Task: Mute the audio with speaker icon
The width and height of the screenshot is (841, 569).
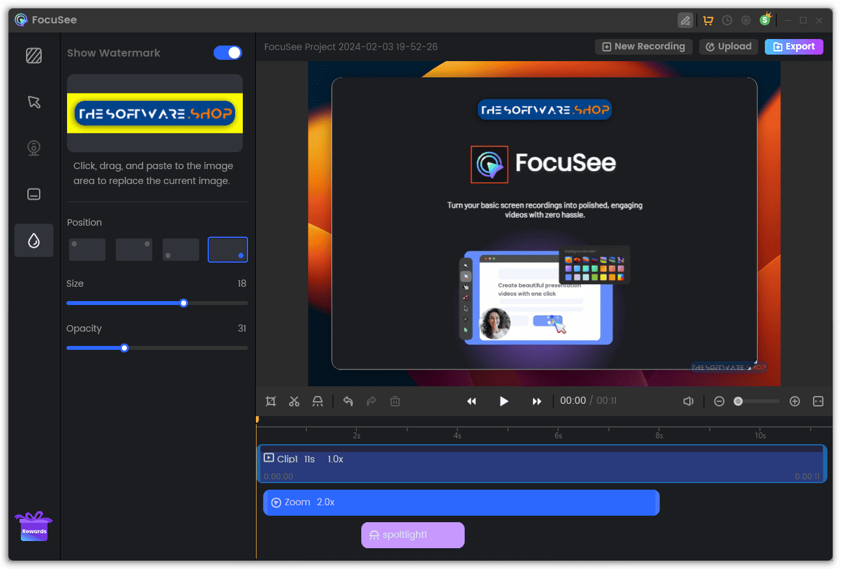Action: (688, 401)
